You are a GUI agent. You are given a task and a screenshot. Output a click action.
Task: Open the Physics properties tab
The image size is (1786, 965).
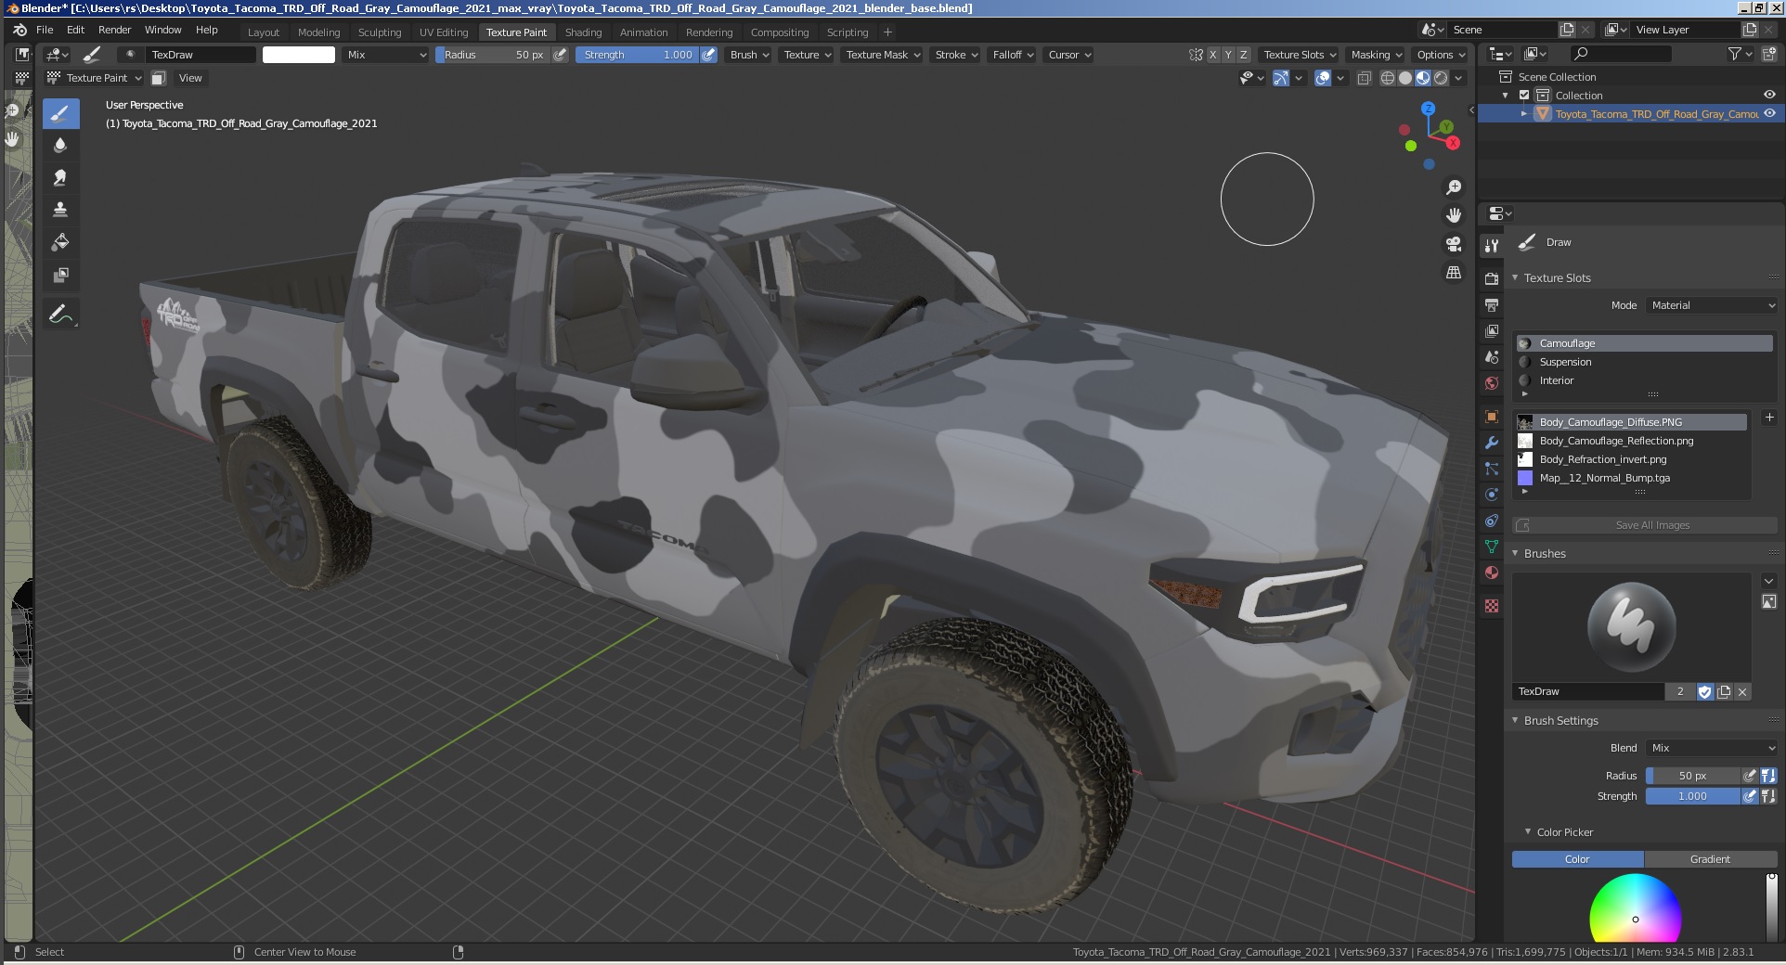1492,495
